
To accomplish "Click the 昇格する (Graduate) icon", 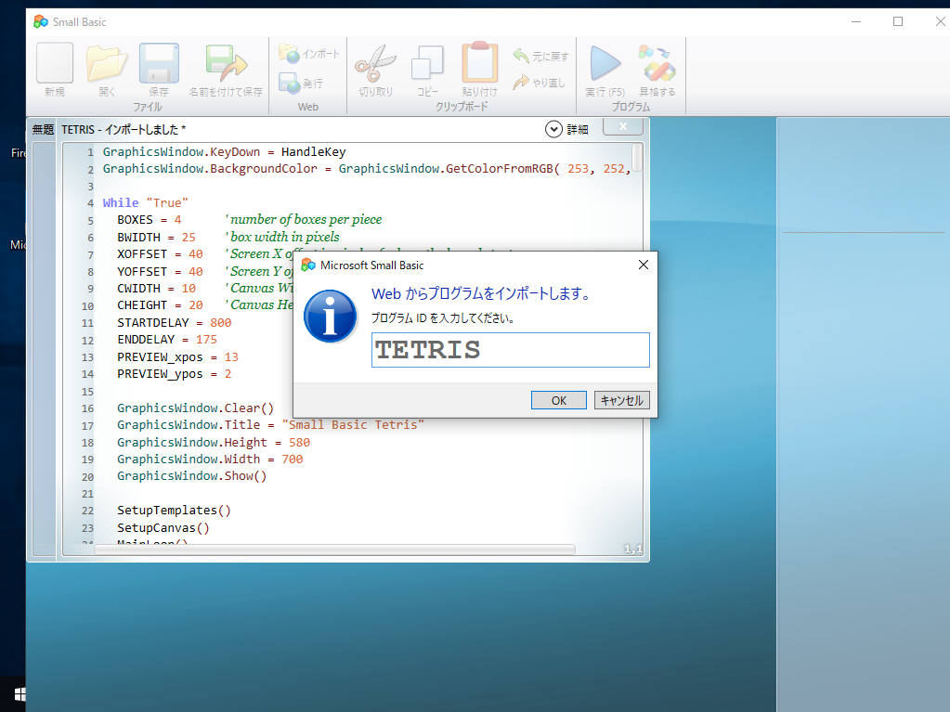I will (x=657, y=63).
